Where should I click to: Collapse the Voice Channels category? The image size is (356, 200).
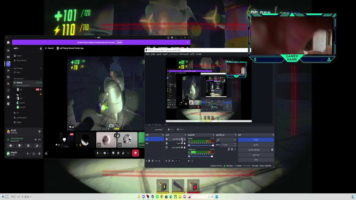click(19, 79)
